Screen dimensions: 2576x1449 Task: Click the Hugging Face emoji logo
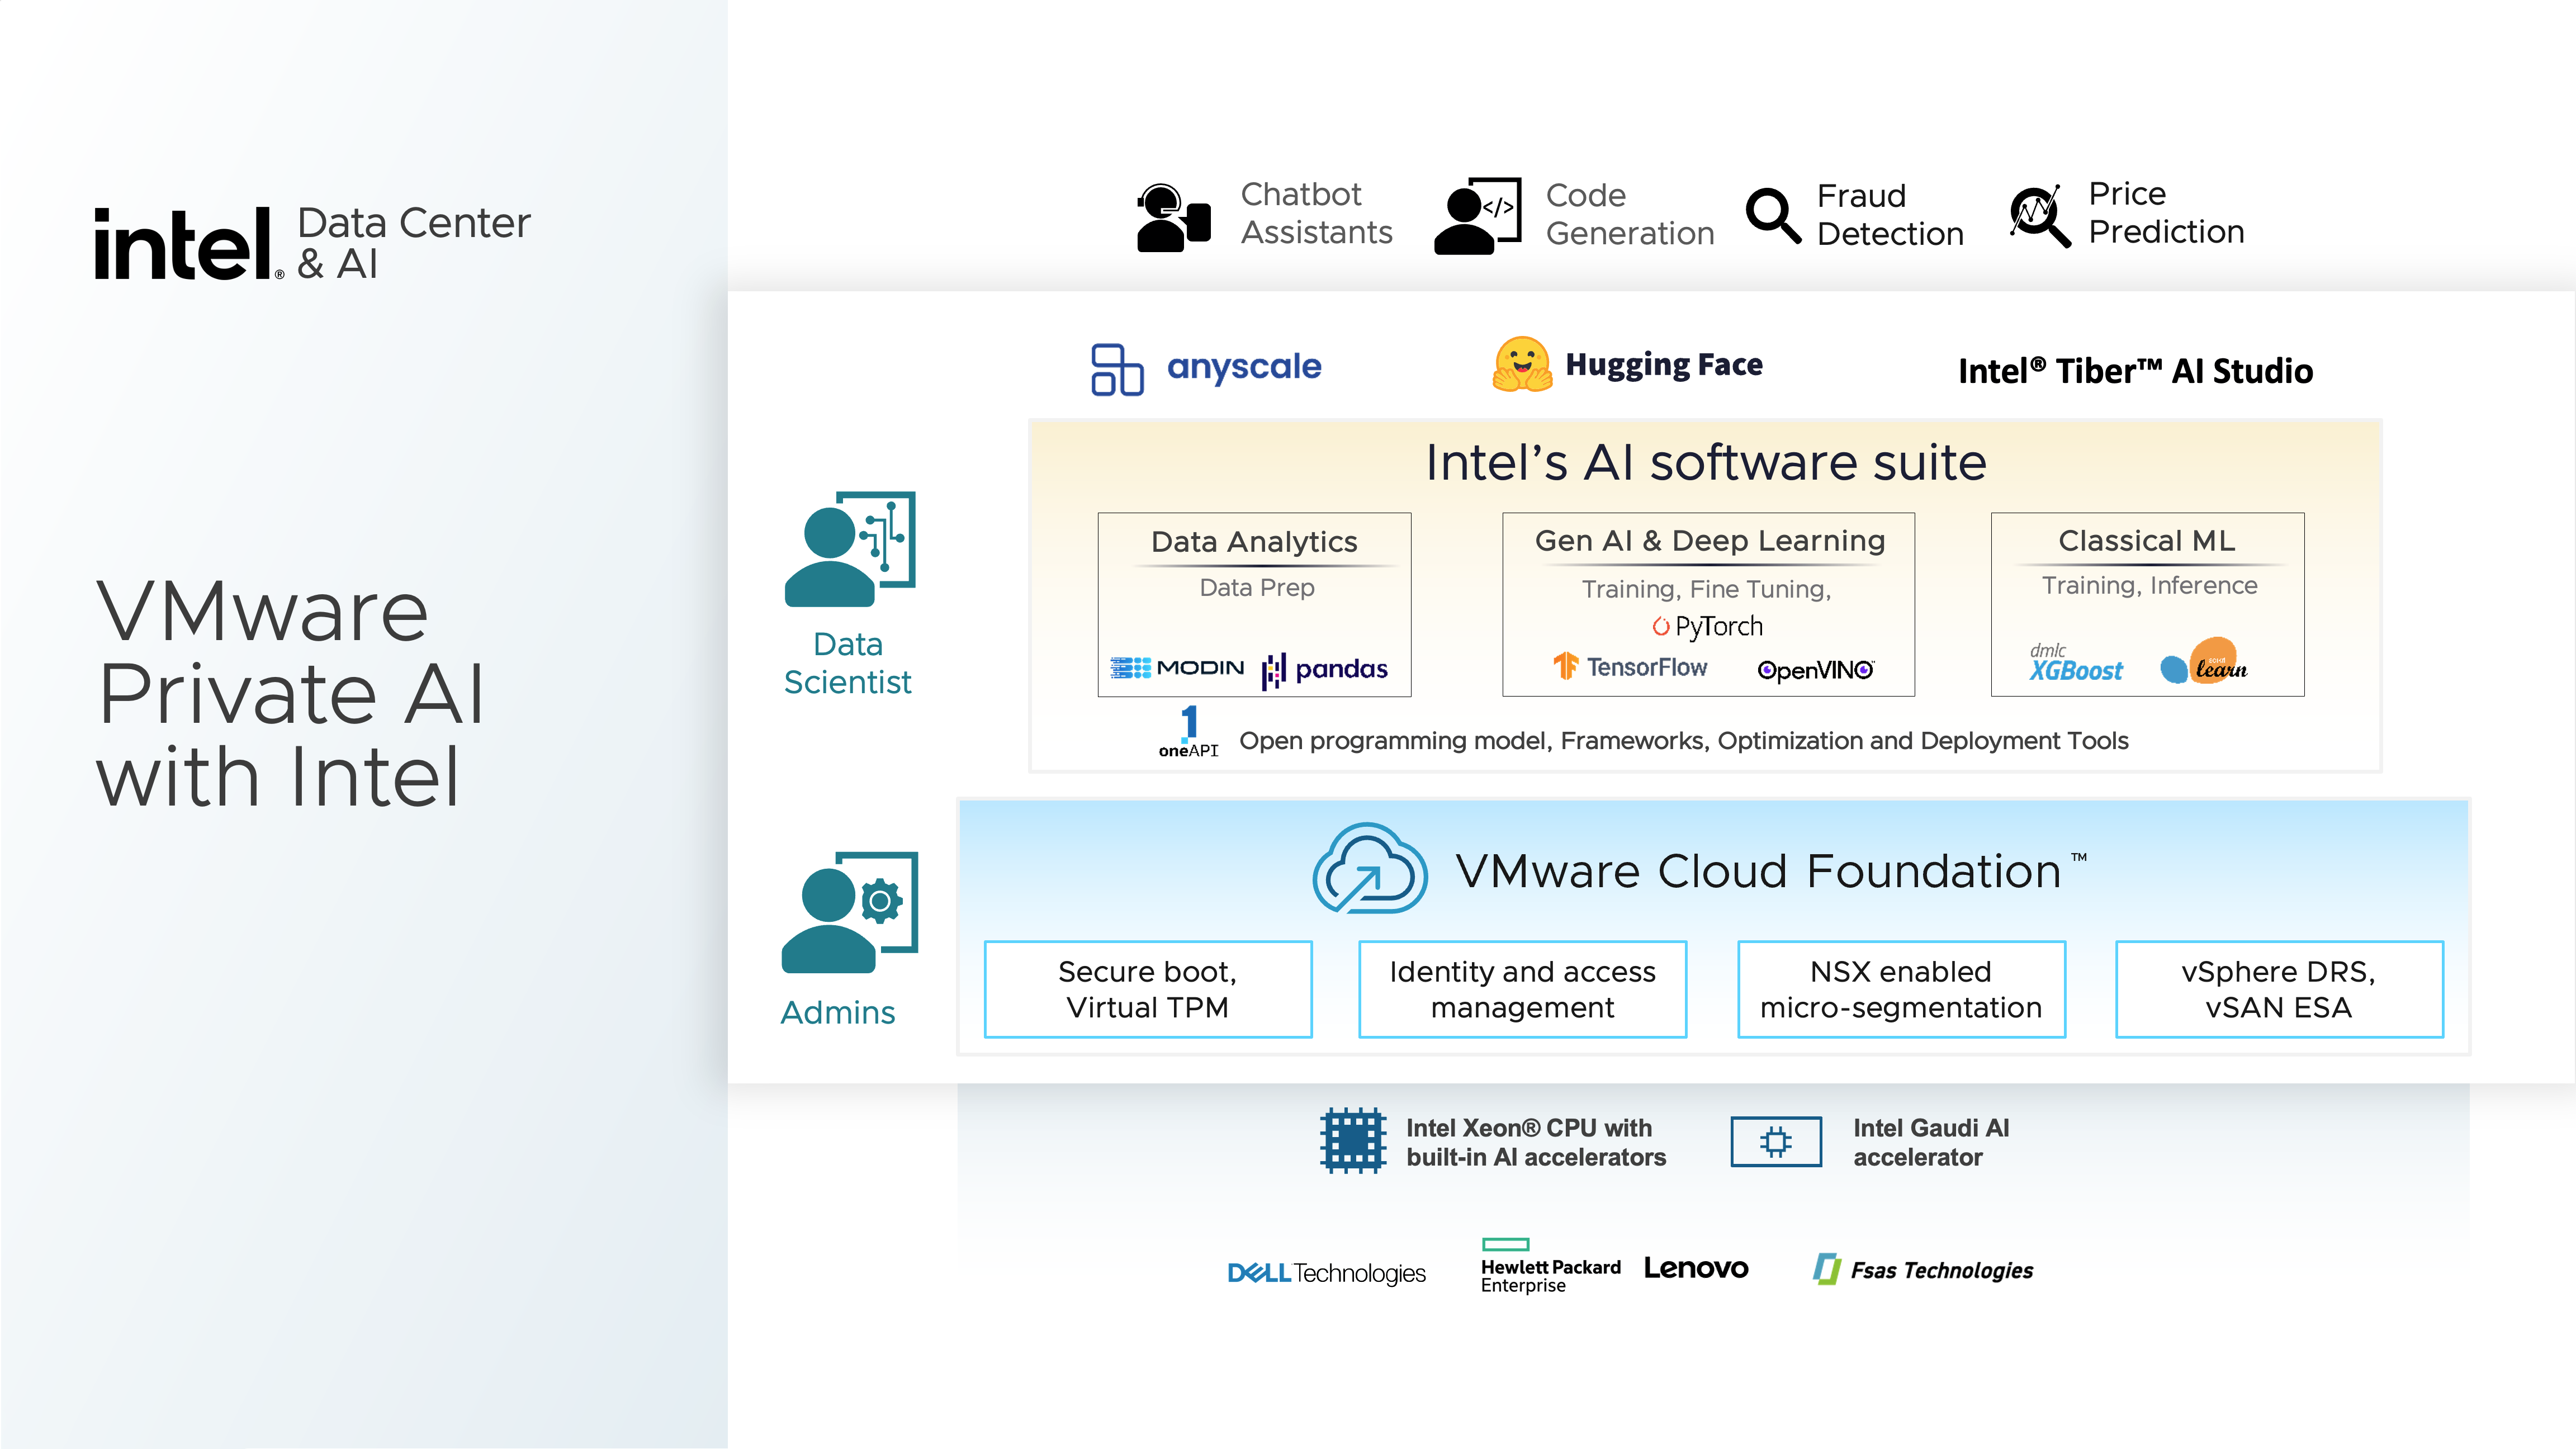[1522, 364]
